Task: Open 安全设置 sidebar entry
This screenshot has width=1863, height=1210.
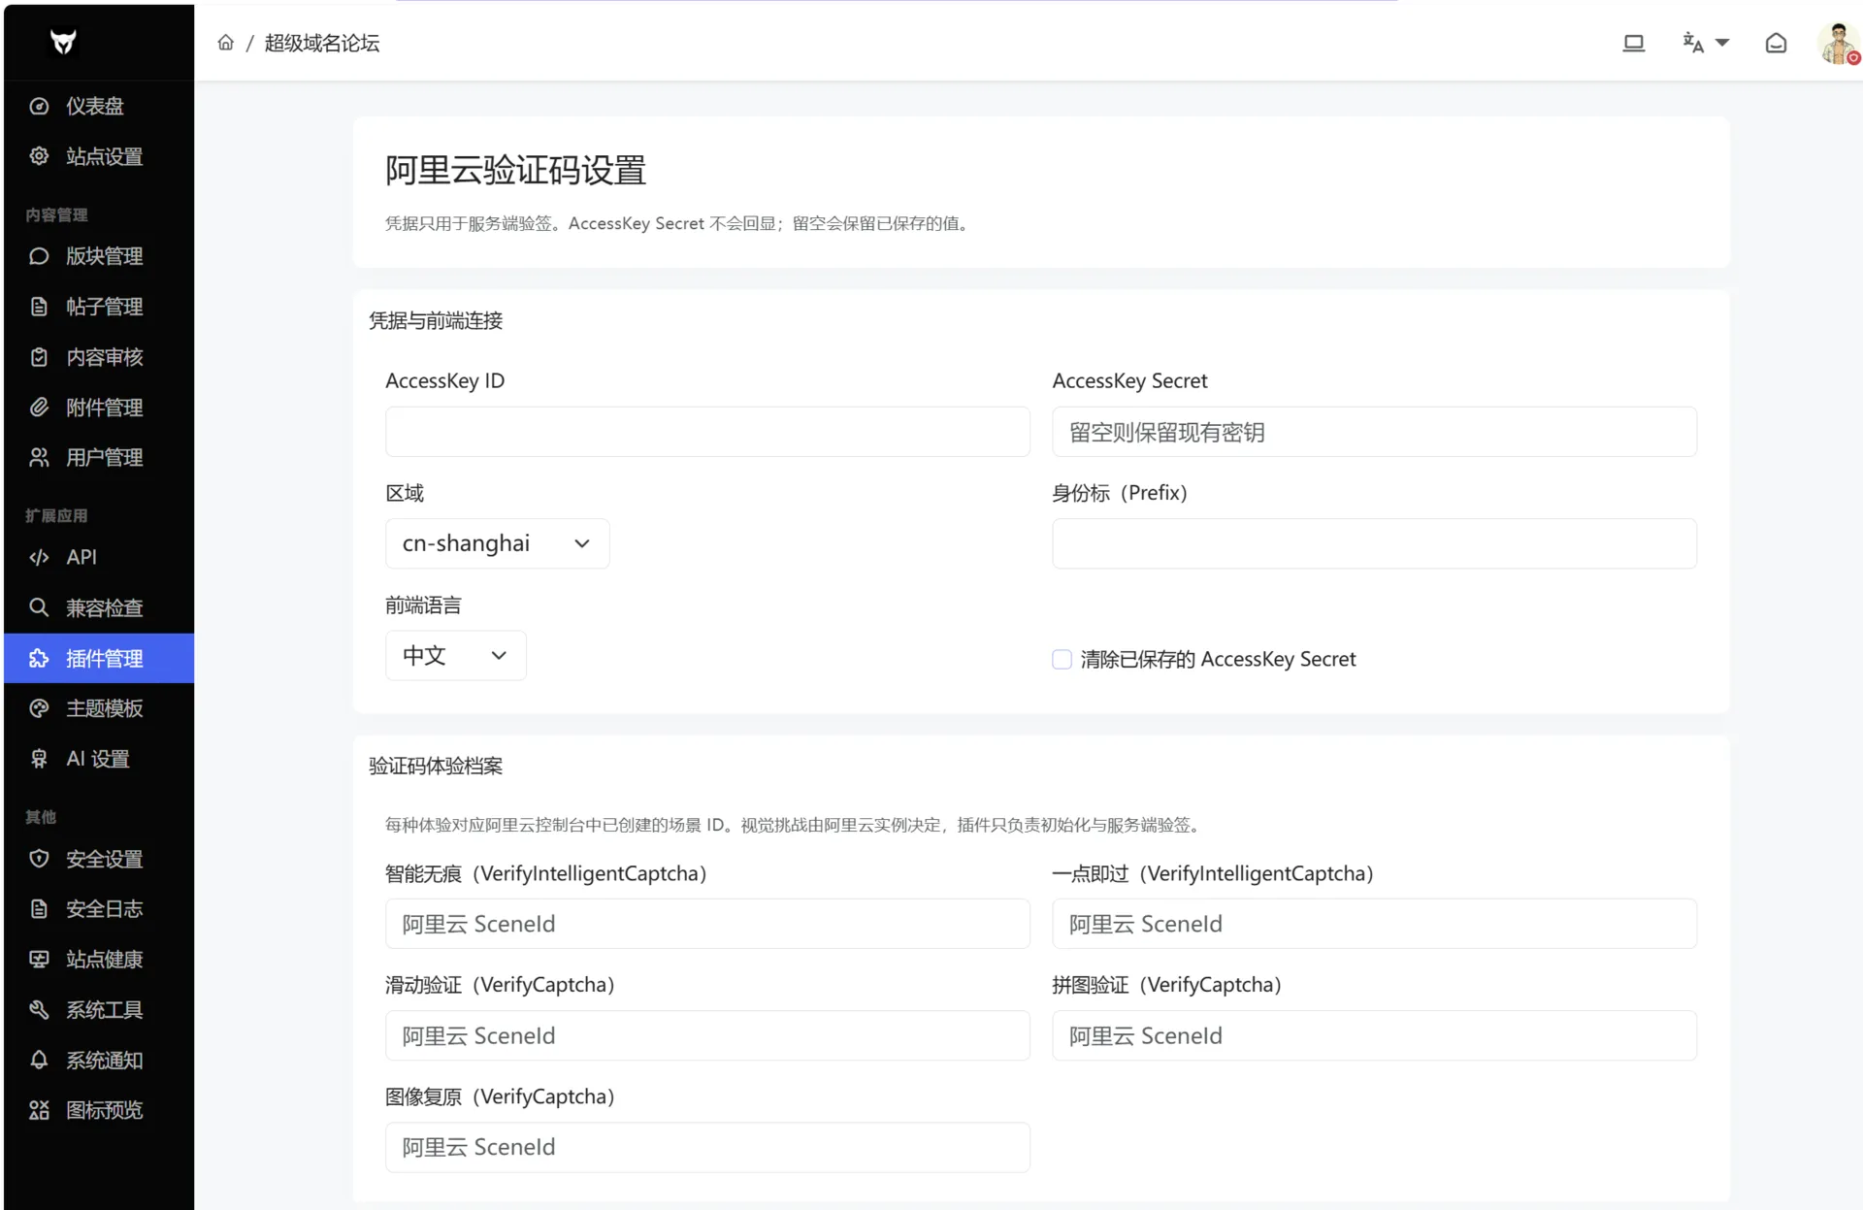Action: click(x=99, y=859)
